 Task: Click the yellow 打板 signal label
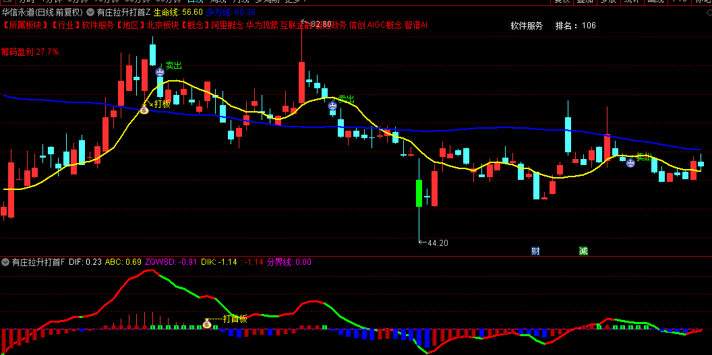(162, 104)
